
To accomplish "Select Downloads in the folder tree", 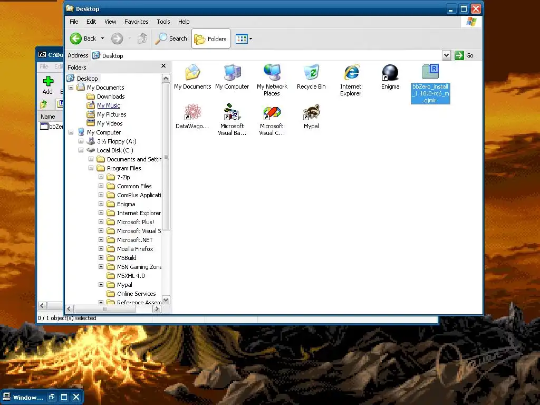I will [111, 97].
